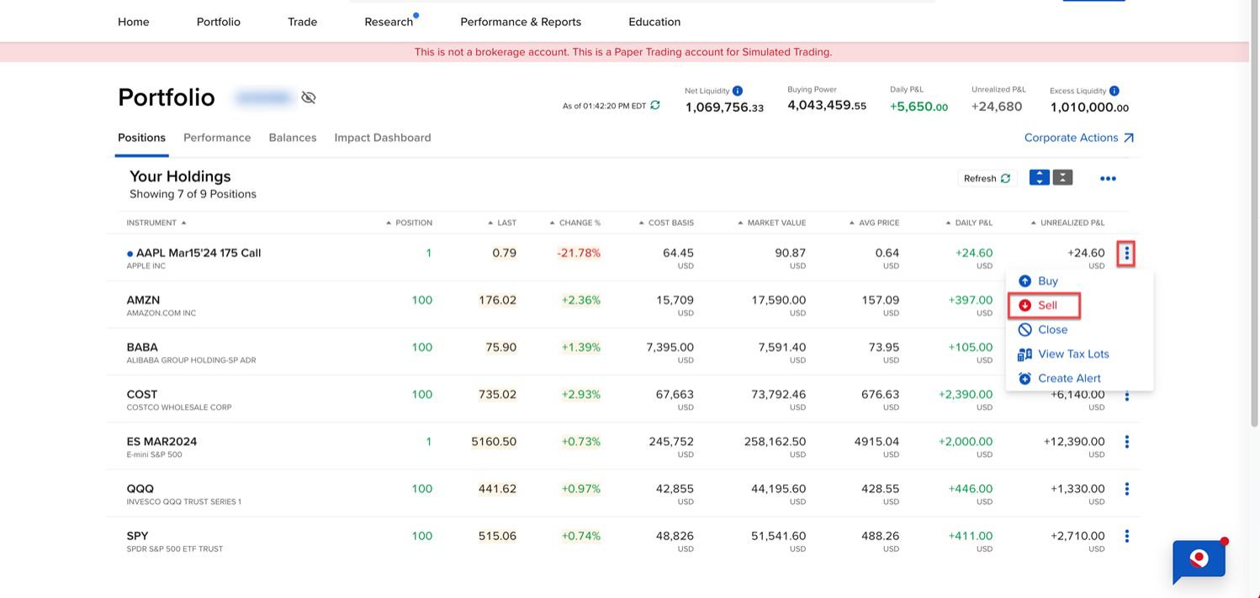Click AAPL change value -21.78%
The height and width of the screenshot is (598, 1260).
tap(579, 253)
